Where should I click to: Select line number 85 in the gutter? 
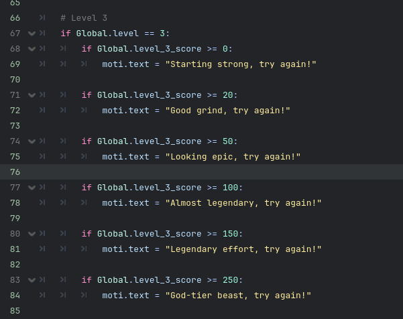pyautogui.click(x=16, y=311)
